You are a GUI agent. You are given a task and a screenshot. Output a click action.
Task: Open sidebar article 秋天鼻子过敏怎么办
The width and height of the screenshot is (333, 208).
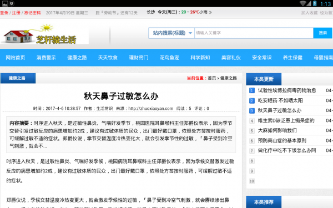pos(280,110)
